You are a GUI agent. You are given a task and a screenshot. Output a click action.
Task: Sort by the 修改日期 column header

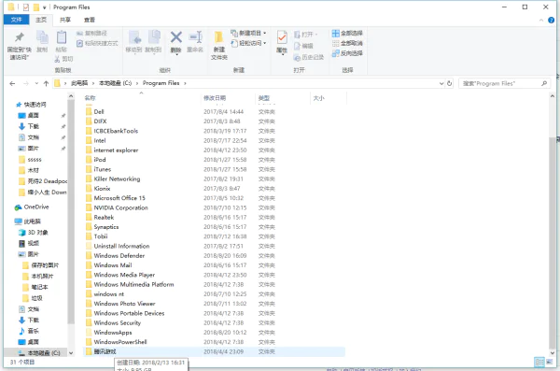point(215,98)
